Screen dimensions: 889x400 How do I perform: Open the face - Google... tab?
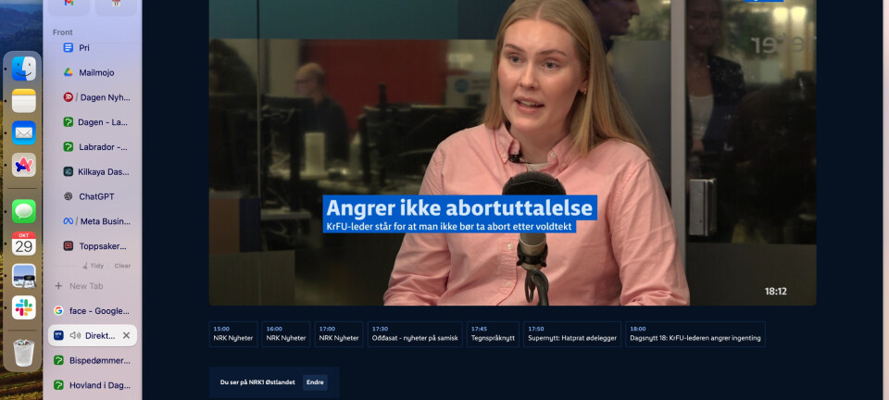[93, 310]
